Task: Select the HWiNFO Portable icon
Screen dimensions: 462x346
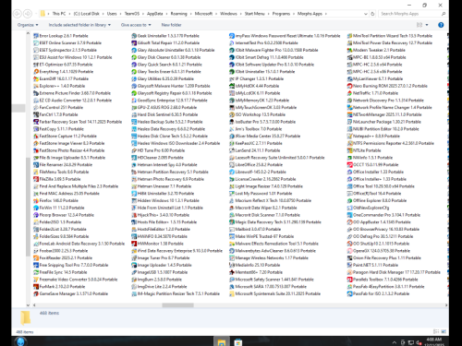Action: point(134,236)
